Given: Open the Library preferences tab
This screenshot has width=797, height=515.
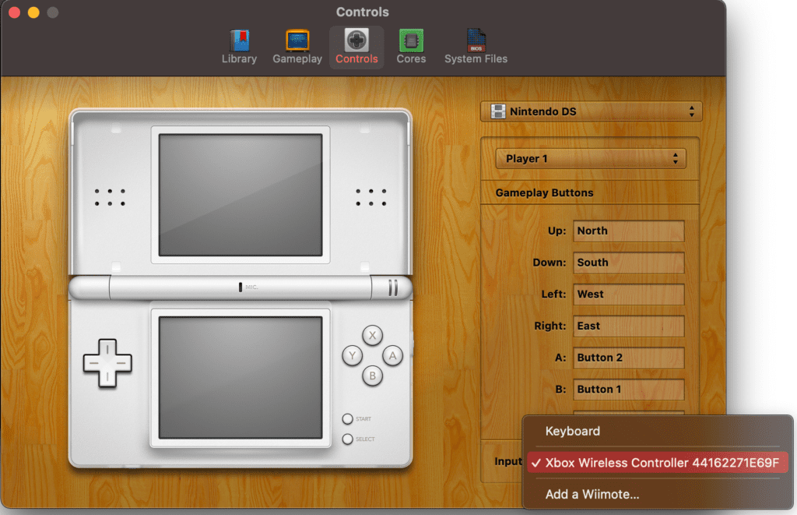Looking at the screenshot, I should pyautogui.click(x=239, y=47).
